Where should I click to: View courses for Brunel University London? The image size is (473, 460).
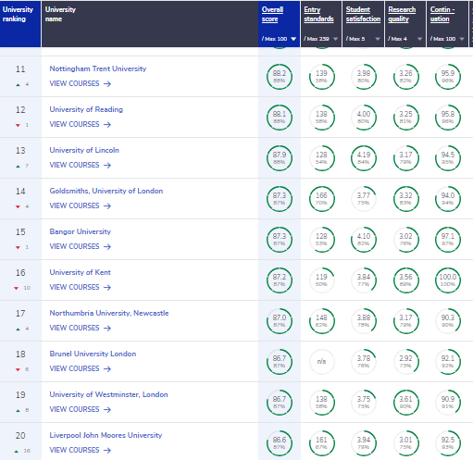pos(81,368)
